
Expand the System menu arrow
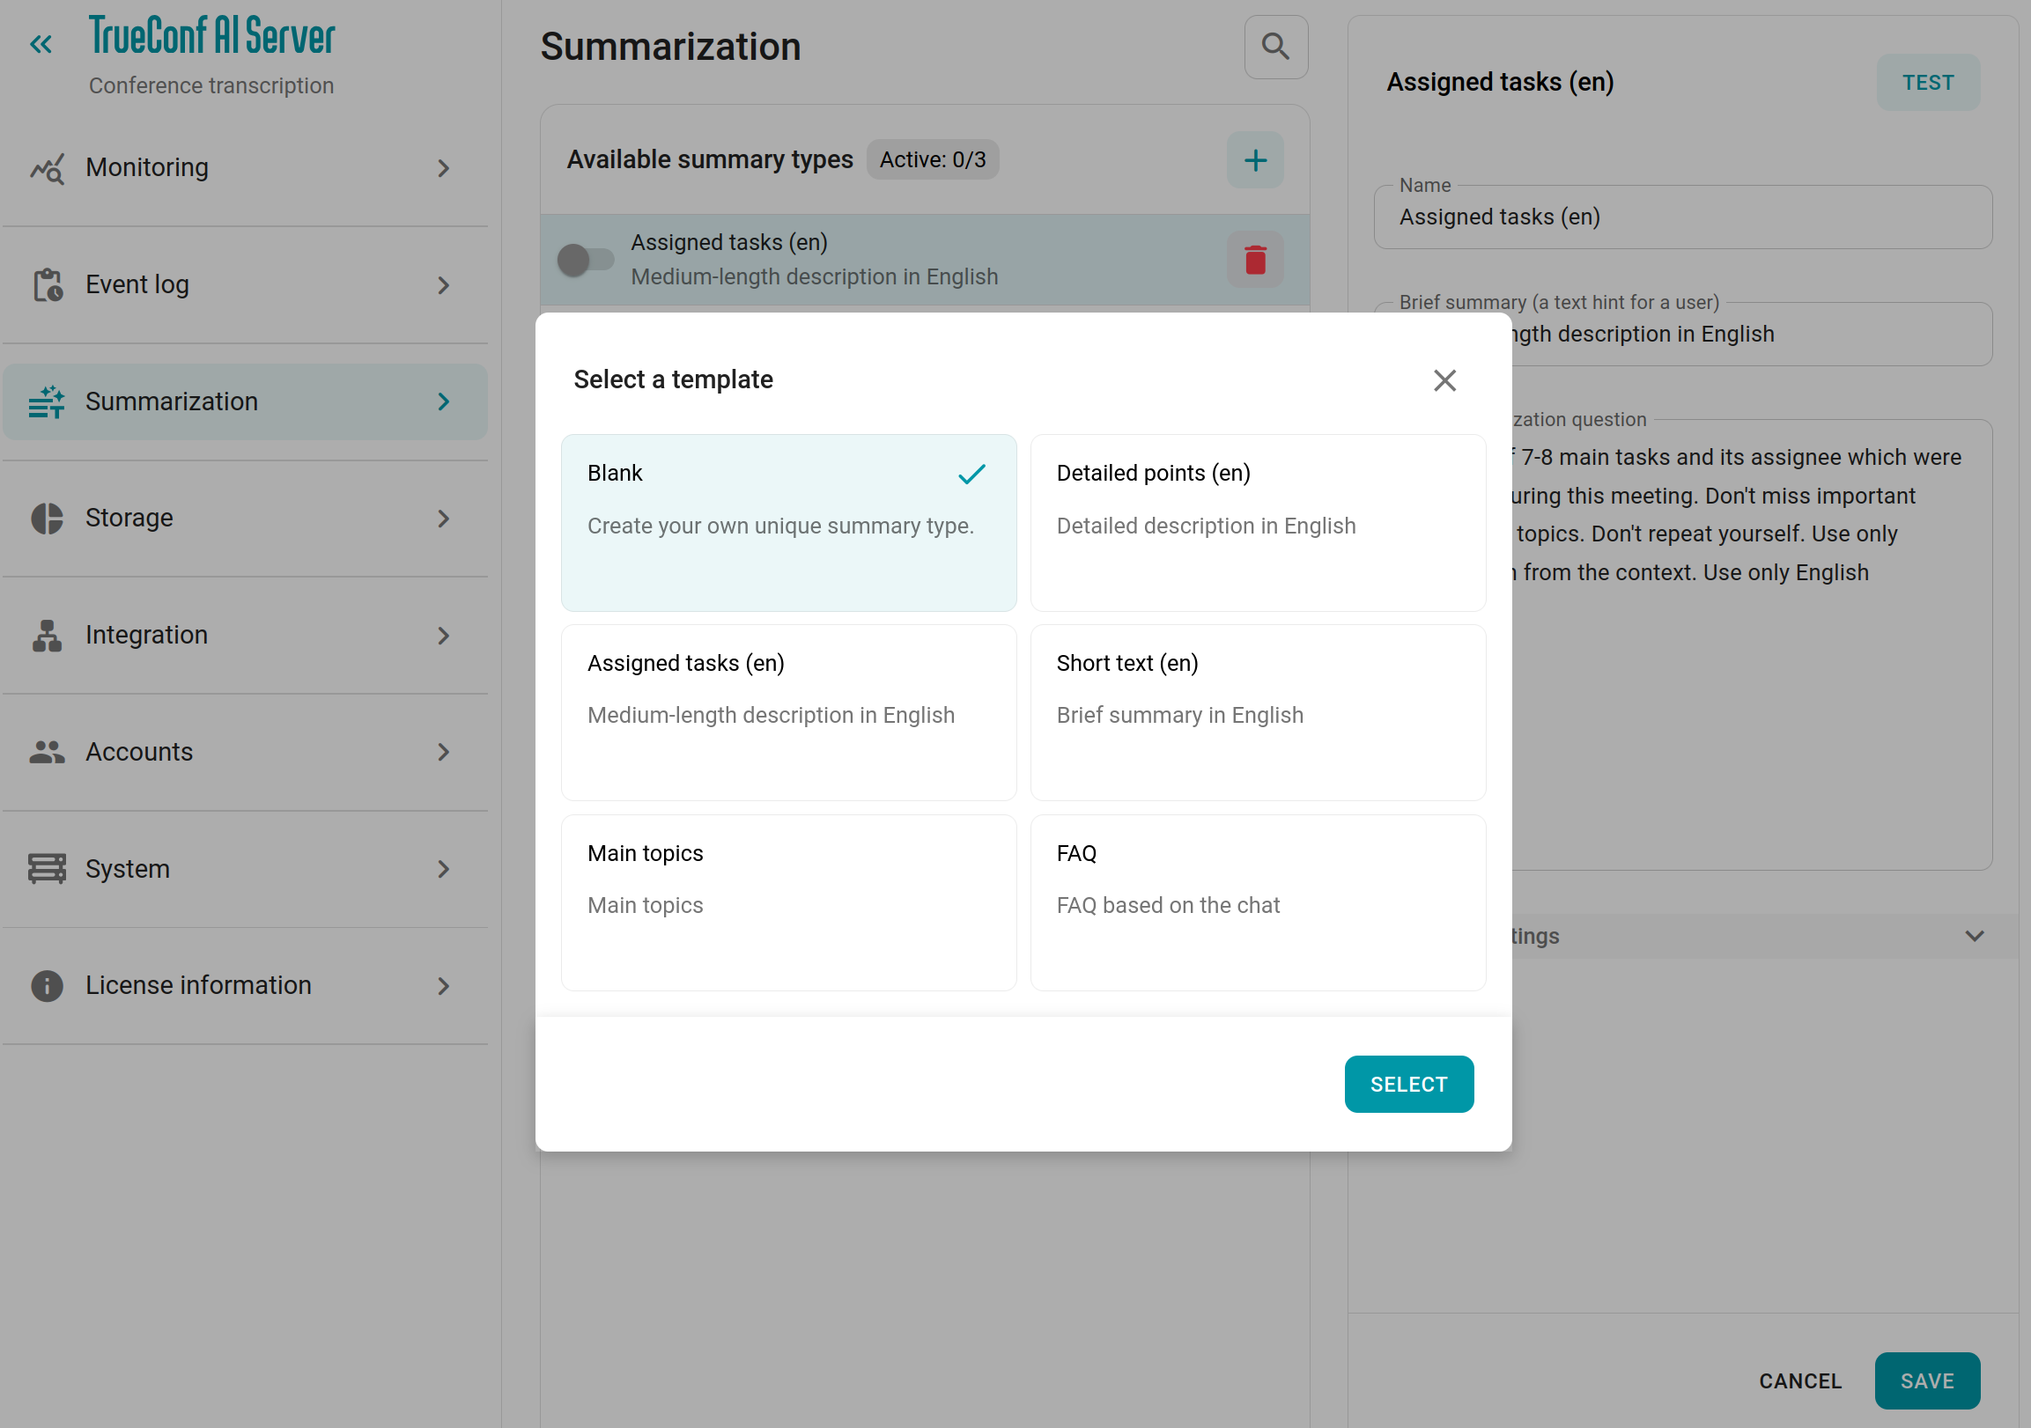(x=443, y=868)
